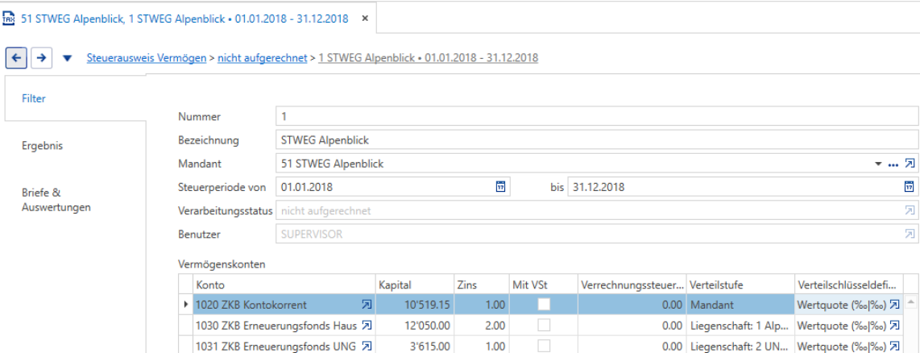Open navigation history dropdown triangle

(x=67, y=58)
